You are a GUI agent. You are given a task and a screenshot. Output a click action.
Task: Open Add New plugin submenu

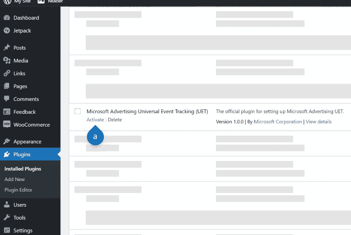14,179
